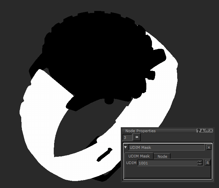Click the black watch face in viewport
Viewport: 219px width, 188px height.
click(96, 50)
